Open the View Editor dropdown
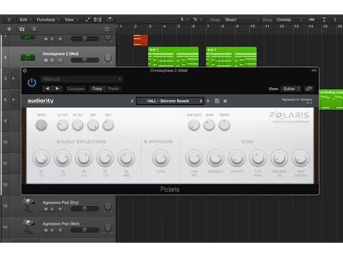Image resolution: width=343 pixels, height=257 pixels. 291,89
